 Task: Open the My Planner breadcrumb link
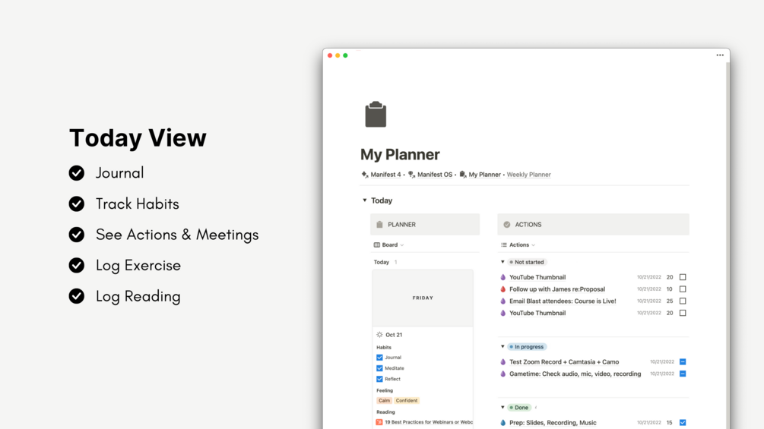[x=484, y=175]
